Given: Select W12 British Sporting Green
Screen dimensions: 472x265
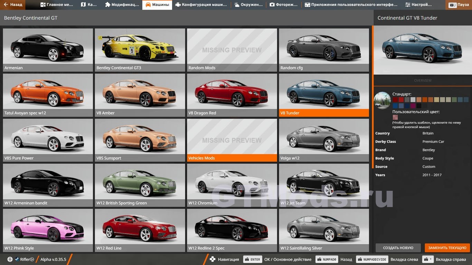Looking at the screenshot, I should 140,185.
